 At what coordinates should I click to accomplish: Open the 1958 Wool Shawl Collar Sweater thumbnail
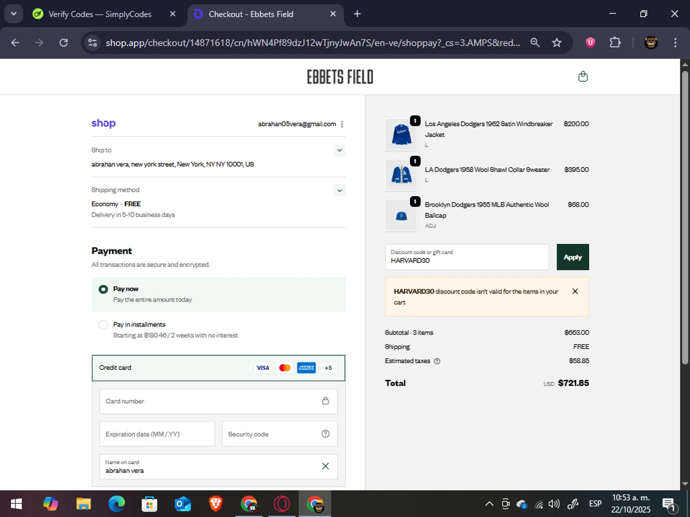[x=401, y=175]
